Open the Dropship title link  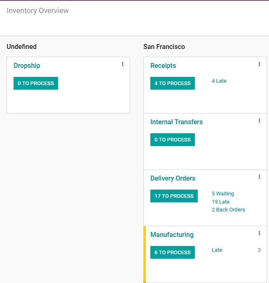click(27, 66)
